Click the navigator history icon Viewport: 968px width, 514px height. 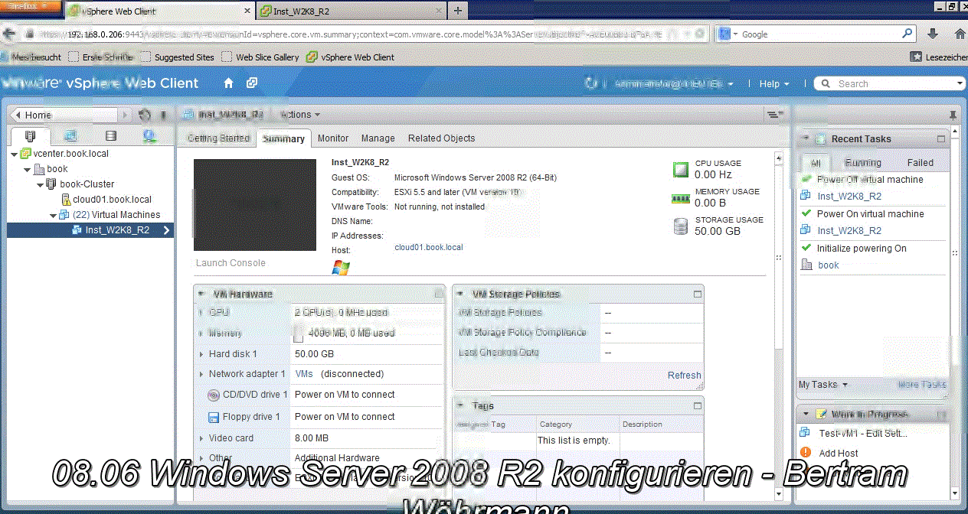tap(145, 115)
